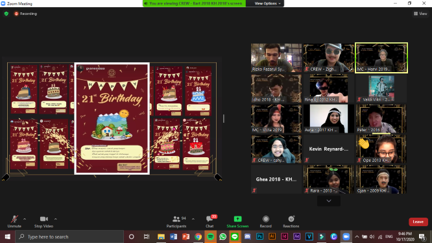Select Ghea 2018 participant tile
Viewport: 432px width, 243px height.
[x=276, y=179]
